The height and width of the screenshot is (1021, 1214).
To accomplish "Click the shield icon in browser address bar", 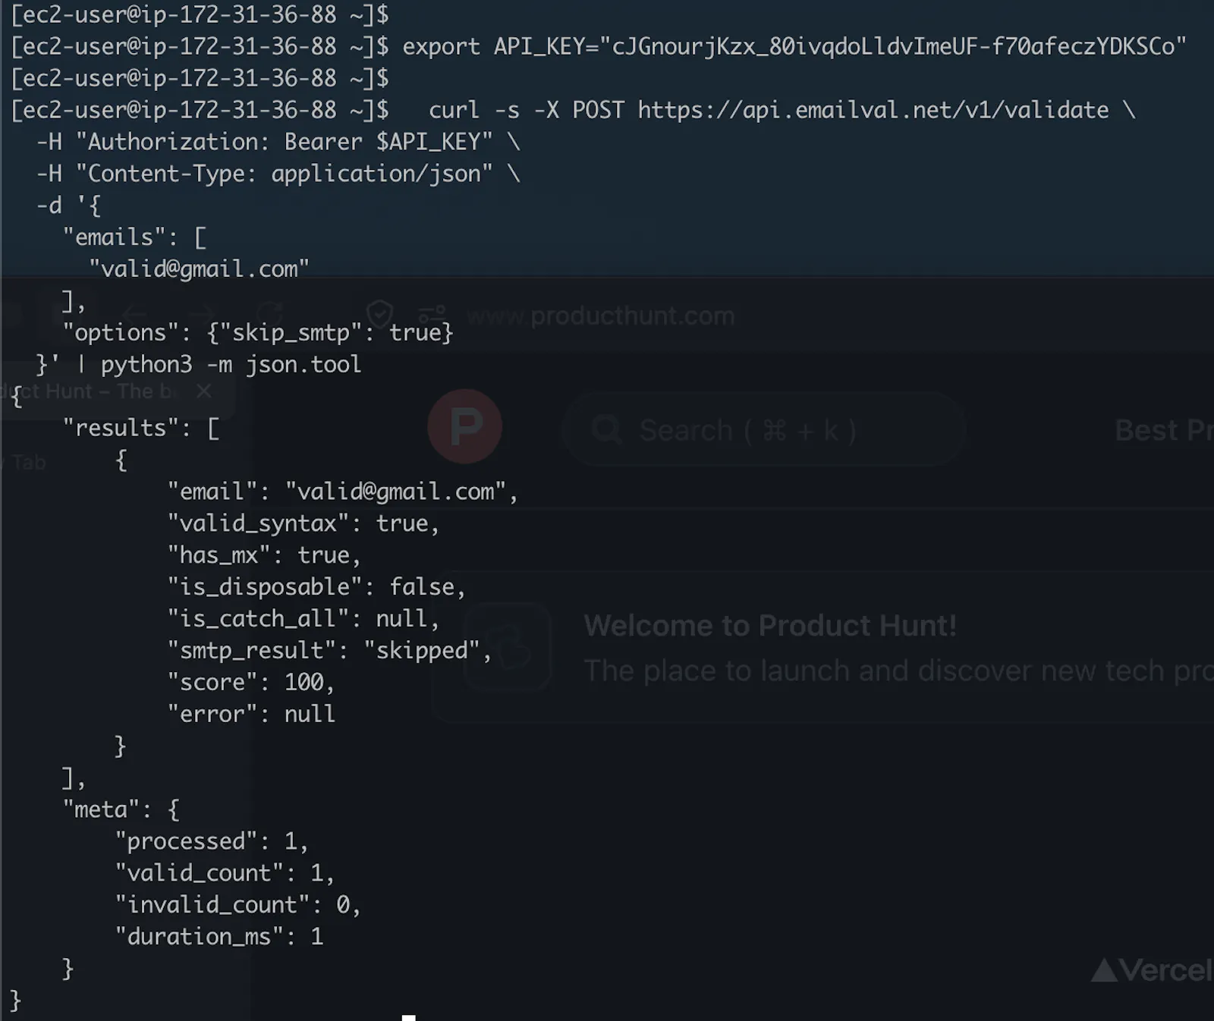I will pyautogui.click(x=379, y=313).
